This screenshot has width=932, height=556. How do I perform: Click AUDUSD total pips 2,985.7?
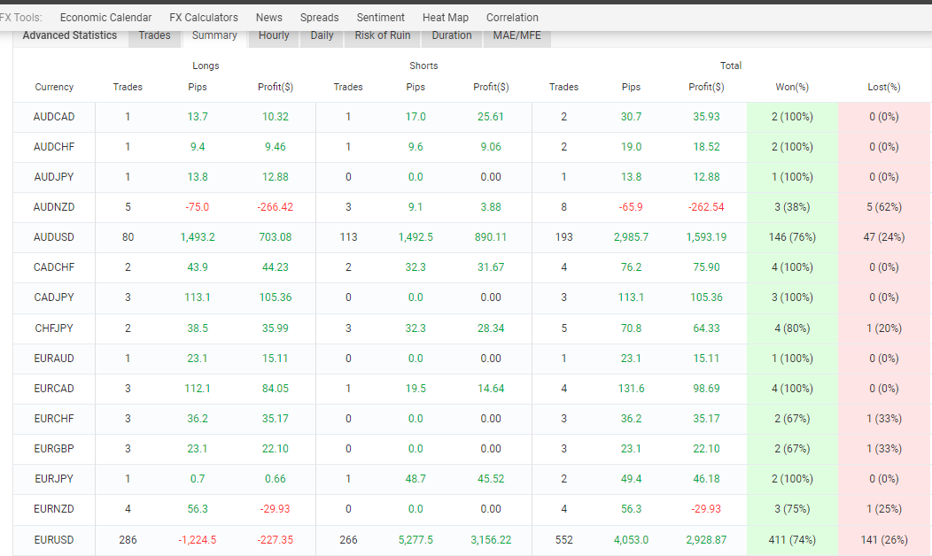(631, 237)
